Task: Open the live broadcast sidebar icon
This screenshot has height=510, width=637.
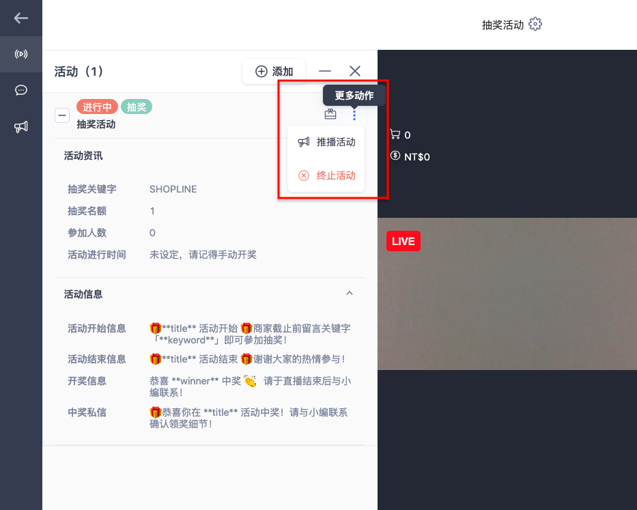Action: click(x=20, y=54)
